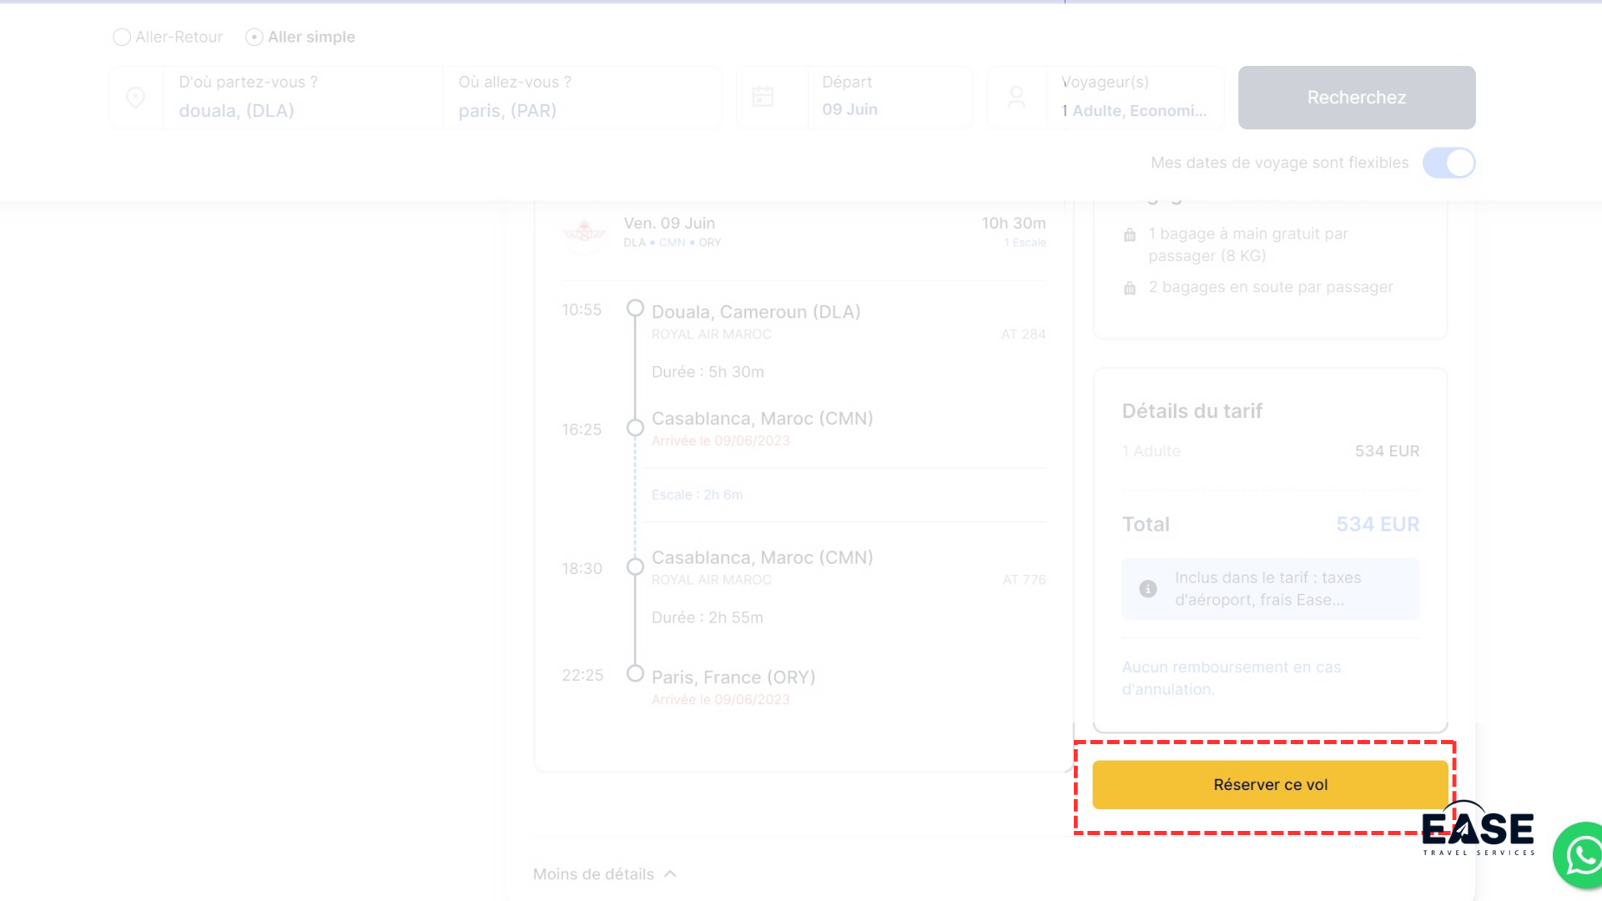The height and width of the screenshot is (901, 1602).
Task: Click the location pin icon in origin field
Action: 135,98
